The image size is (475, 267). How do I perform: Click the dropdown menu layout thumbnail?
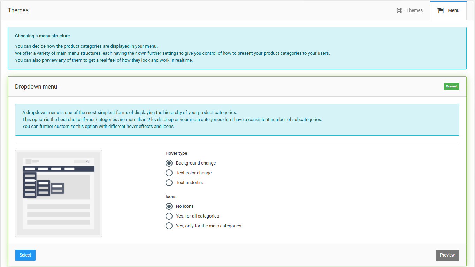pos(58,193)
